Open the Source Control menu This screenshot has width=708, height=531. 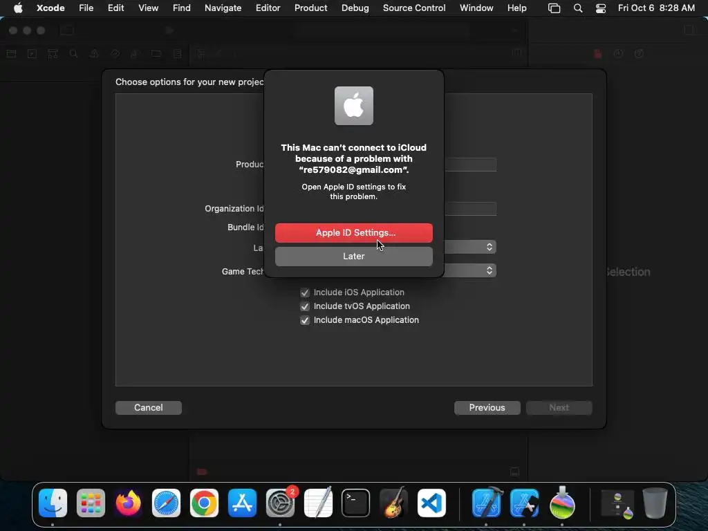pyautogui.click(x=414, y=8)
